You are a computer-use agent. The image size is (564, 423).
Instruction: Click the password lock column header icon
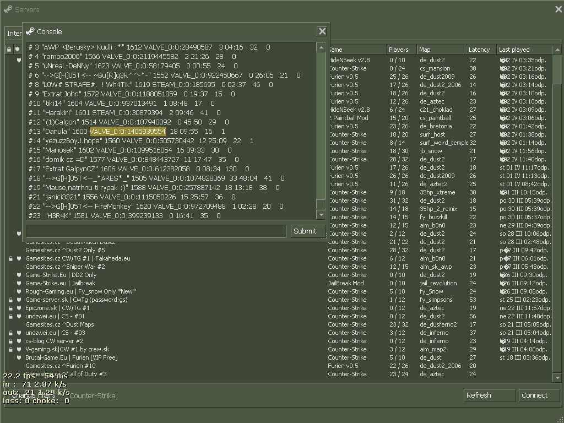tap(9, 50)
